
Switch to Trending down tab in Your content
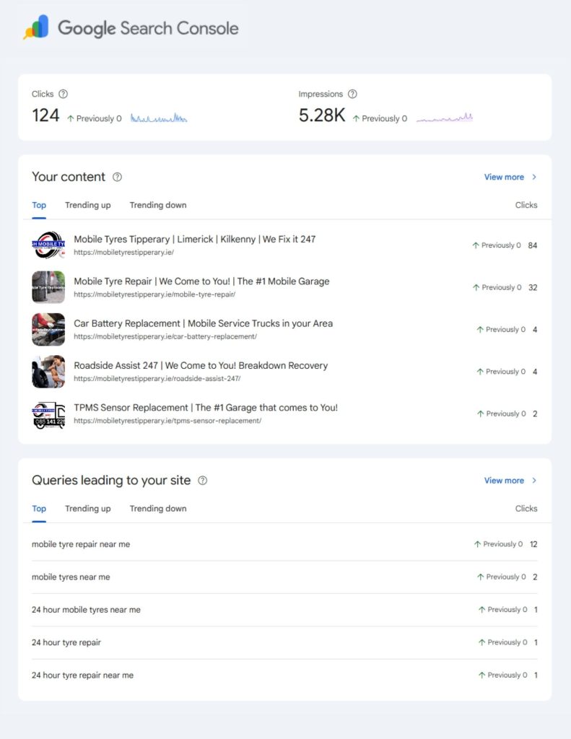point(158,205)
